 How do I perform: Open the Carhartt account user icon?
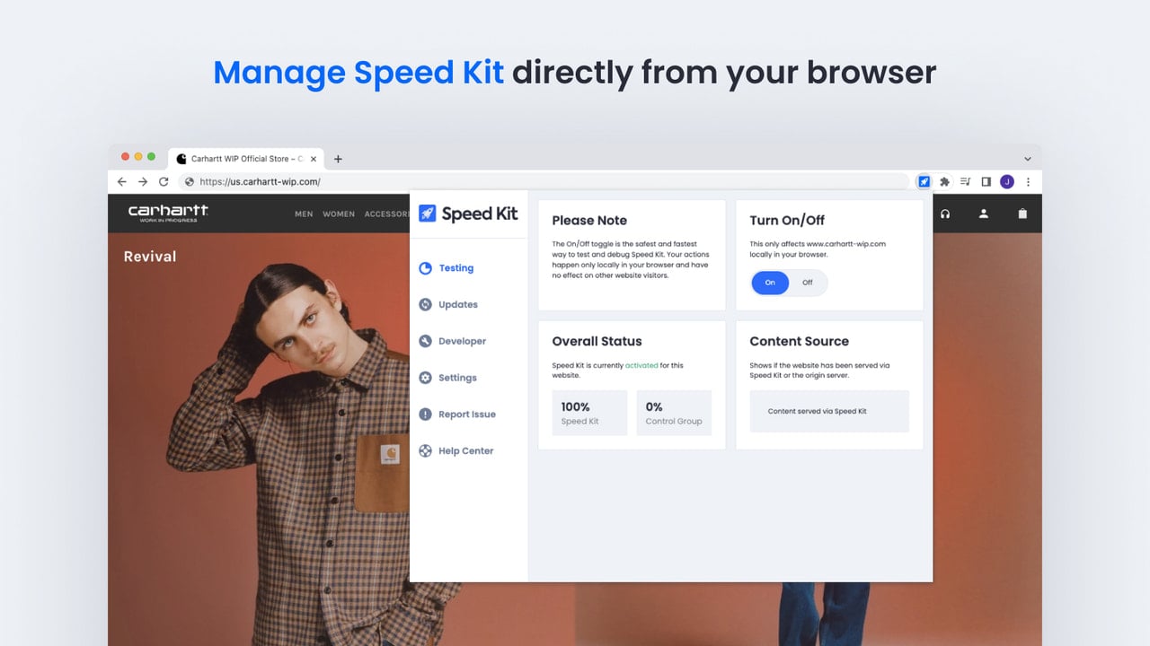(x=984, y=214)
